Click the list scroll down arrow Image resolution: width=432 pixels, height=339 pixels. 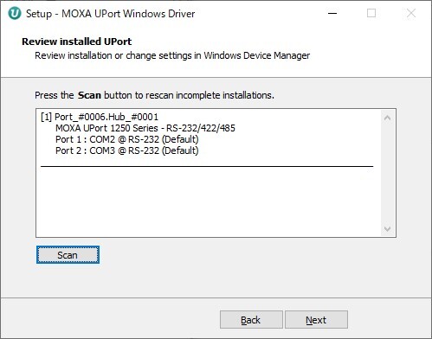tap(388, 229)
